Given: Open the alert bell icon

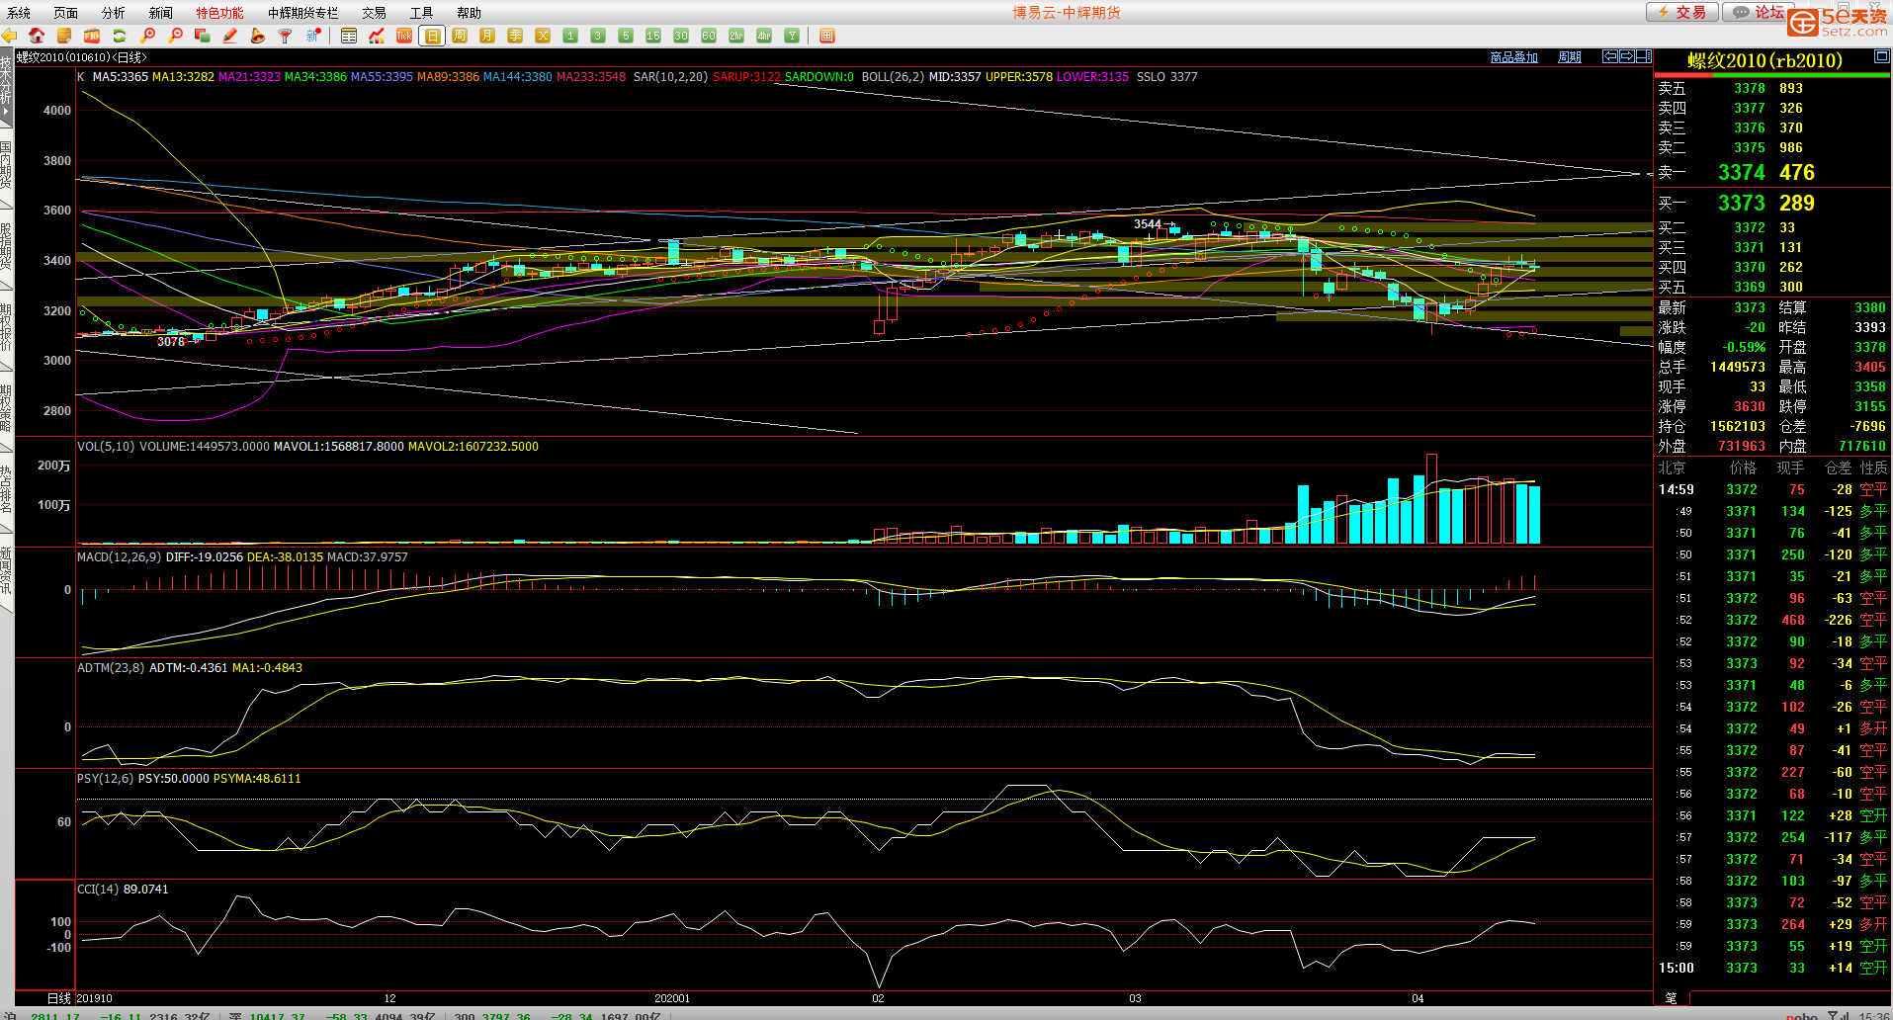Looking at the screenshot, I should tap(258, 36).
